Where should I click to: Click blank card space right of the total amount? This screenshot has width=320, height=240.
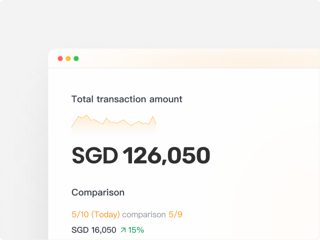(x=265, y=156)
